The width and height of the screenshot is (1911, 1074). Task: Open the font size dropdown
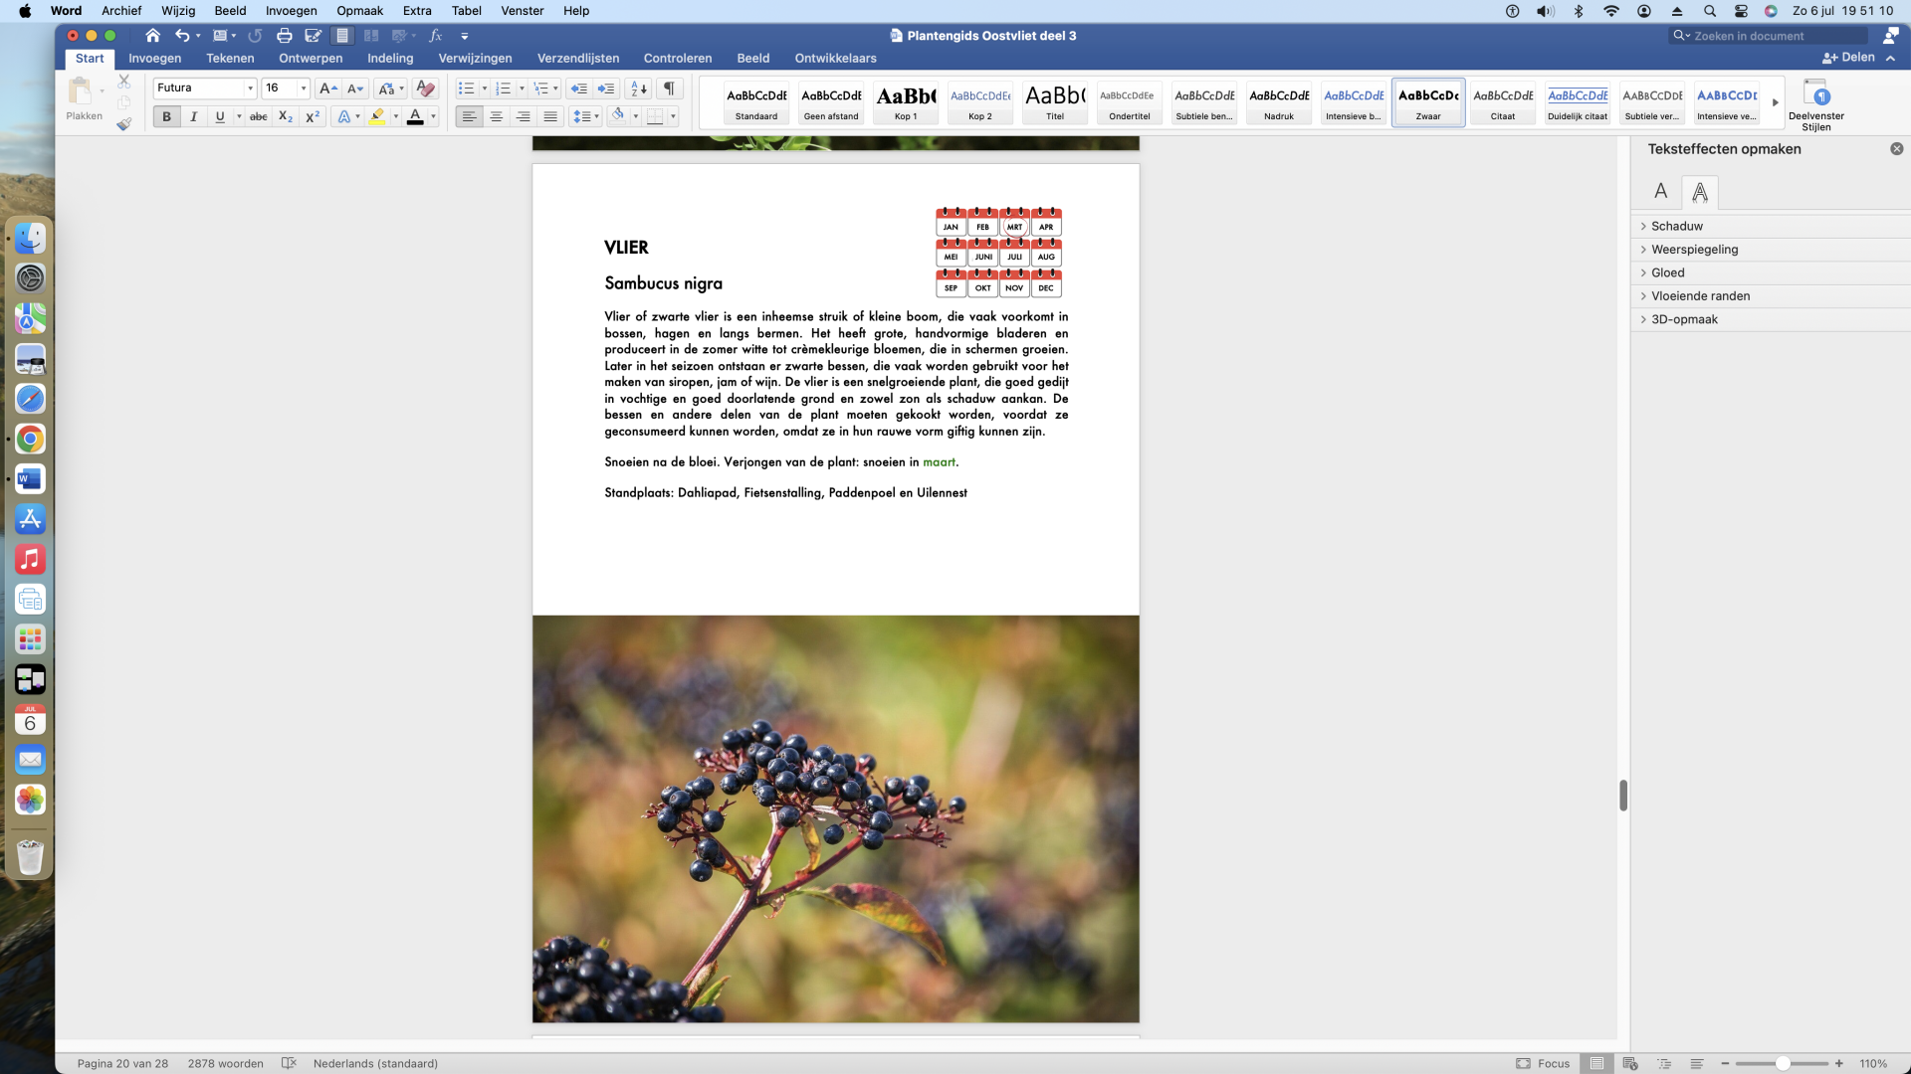[304, 89]
